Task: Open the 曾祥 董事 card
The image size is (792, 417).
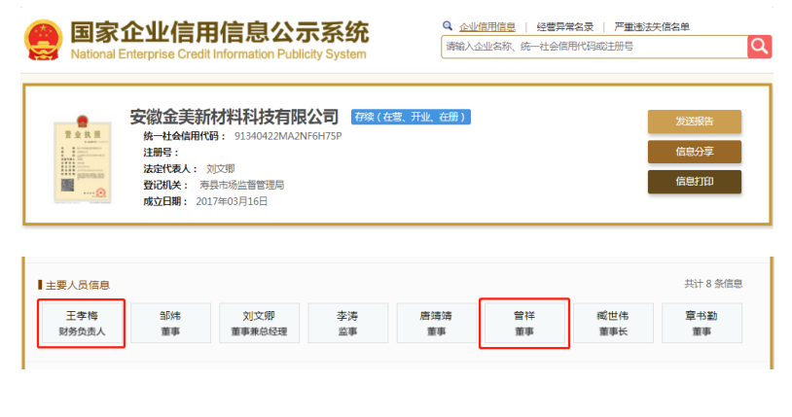Action: pos(524,323)
